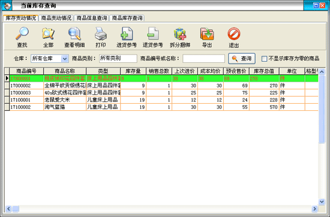Click the 销售总数 column header
330x217 pixels.
(x=159, y=71)
